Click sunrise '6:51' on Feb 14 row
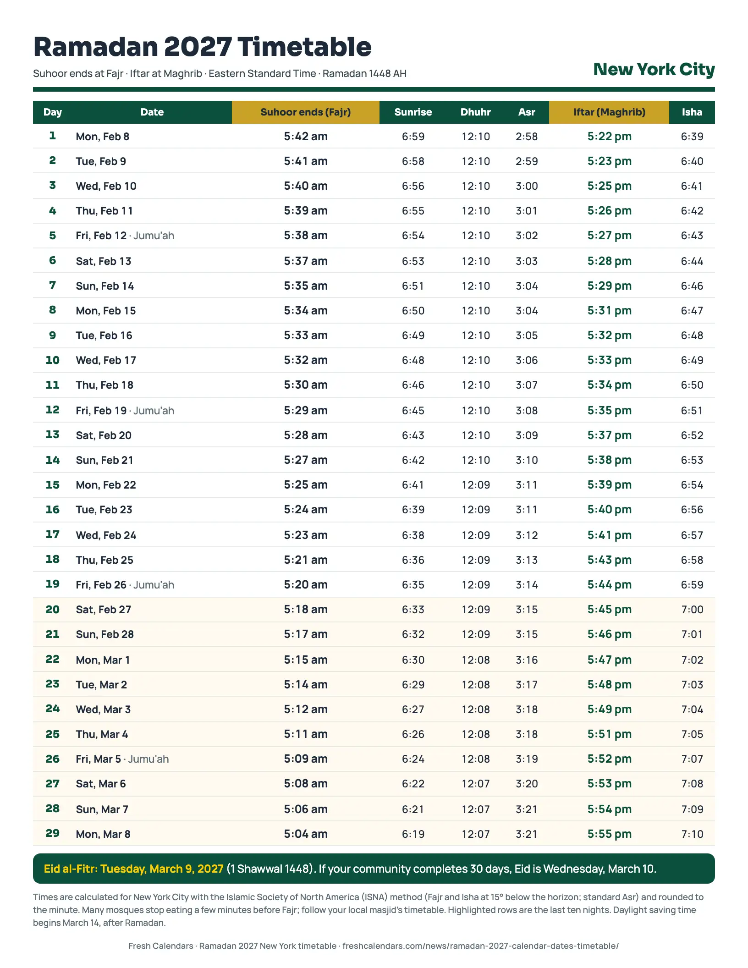Viewport: 748px width, 968px height. pyautogui.click(x=413, y=286)
